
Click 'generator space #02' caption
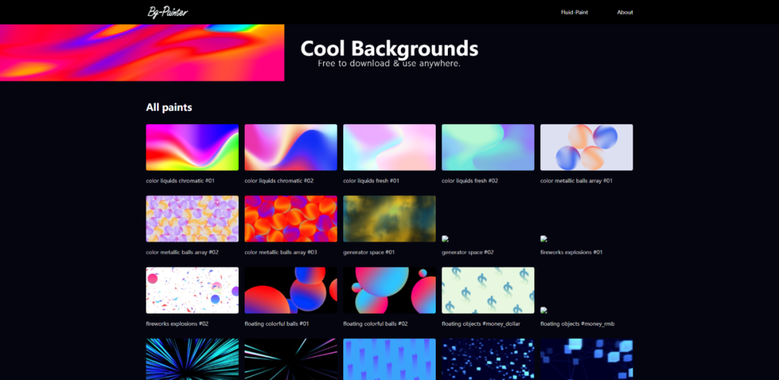[x=468, y=252]
